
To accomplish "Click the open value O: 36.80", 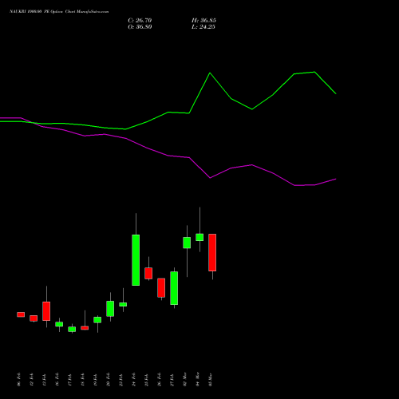I will coord(140,27).
